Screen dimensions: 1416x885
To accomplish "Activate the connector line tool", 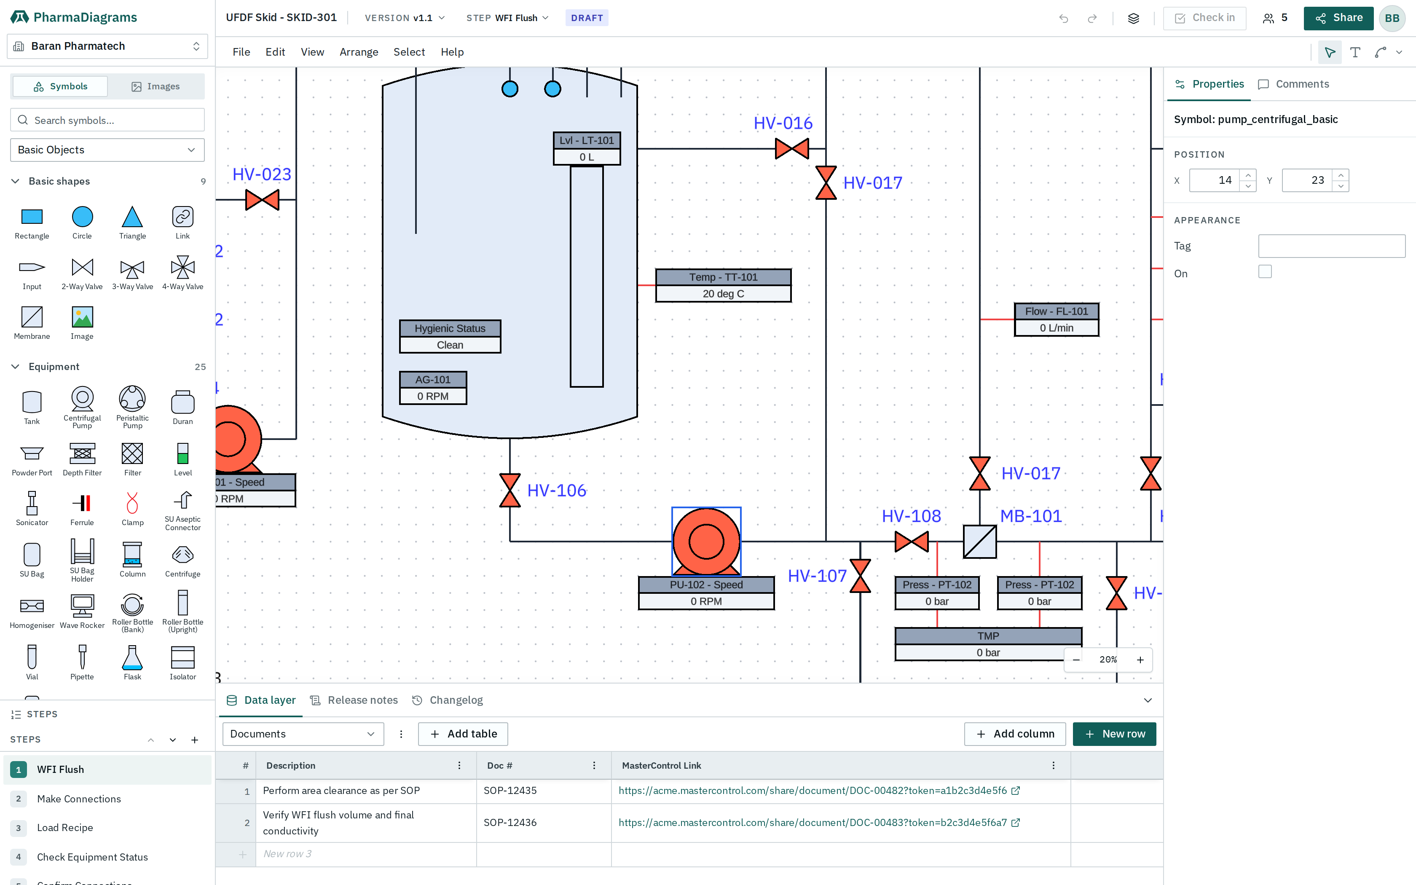I will (1380, 52).
